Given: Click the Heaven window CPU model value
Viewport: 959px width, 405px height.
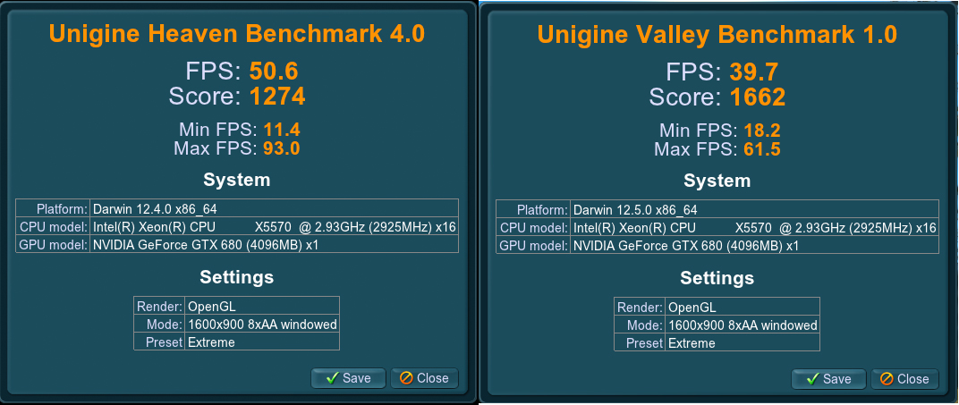Looking at the screenshot, I should (x=274, y=226).
